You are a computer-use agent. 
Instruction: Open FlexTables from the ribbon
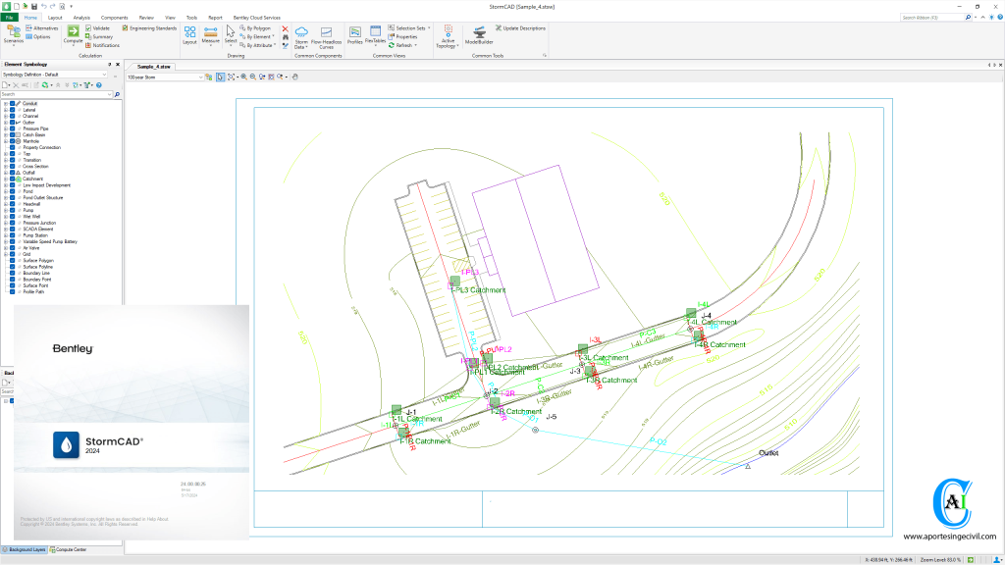coord(375,34)
